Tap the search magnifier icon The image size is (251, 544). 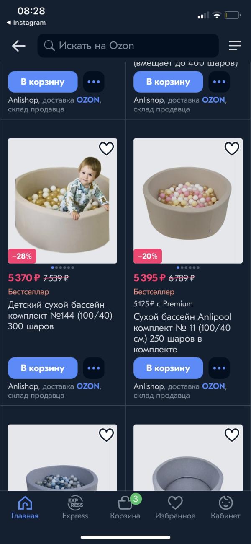[x=49, y=46]
